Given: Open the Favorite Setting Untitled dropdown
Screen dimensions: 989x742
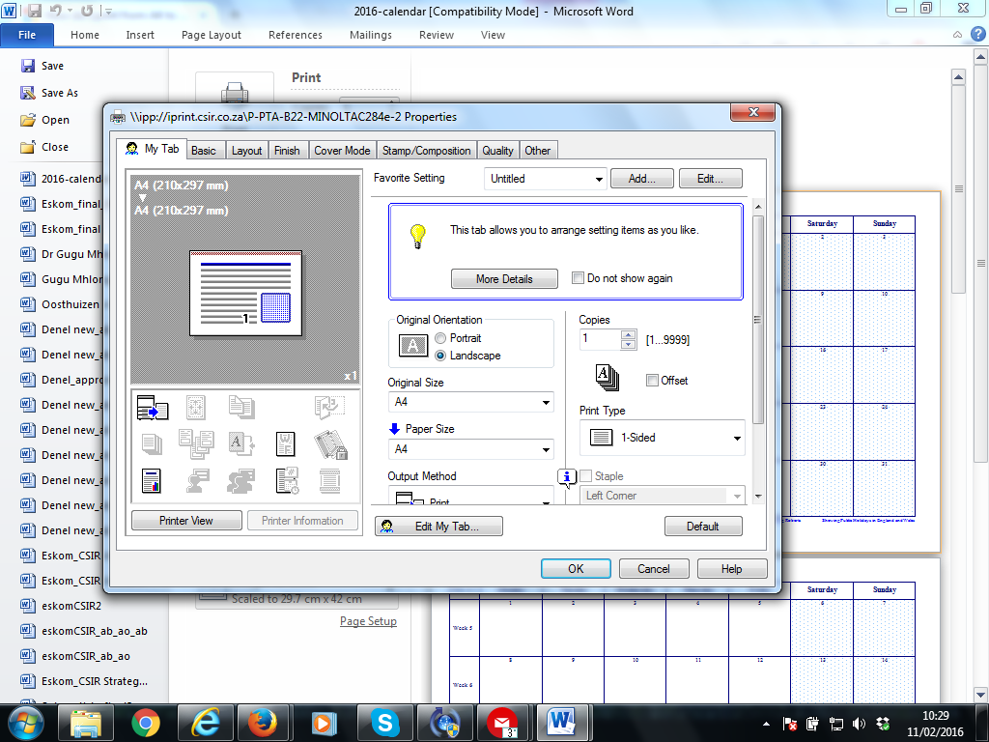Looking at the screenshot, I should pyautogui.click(x=545, y=179).
